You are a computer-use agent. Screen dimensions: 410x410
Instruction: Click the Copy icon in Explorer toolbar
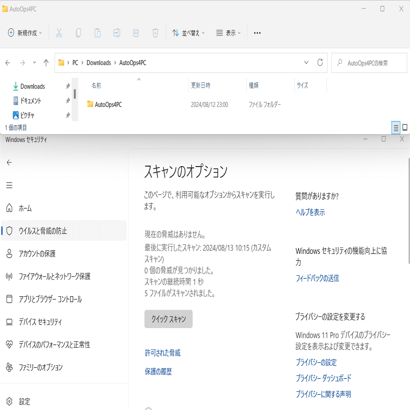[x=78, y=32]
